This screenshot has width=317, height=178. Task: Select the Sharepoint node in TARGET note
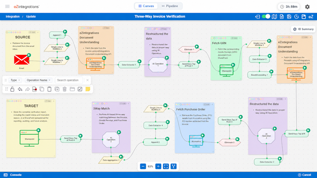pos(29,138)
